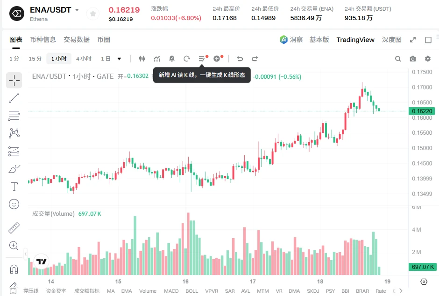The height and width of the screenshot is (296, 439).
Task: Add the BRAR indicator
Action: (362, 291)
